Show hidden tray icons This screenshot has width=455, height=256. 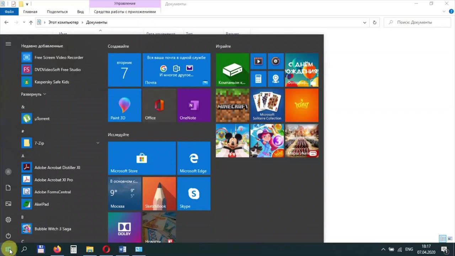(383, 249)
